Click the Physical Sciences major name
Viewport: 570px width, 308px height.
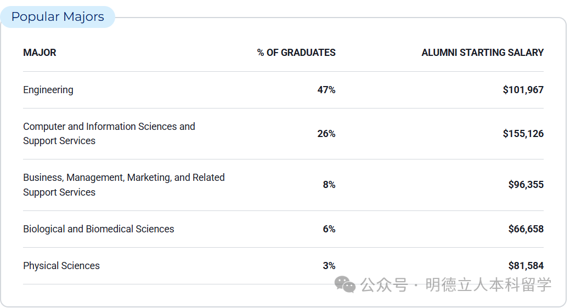pos(61,266)
